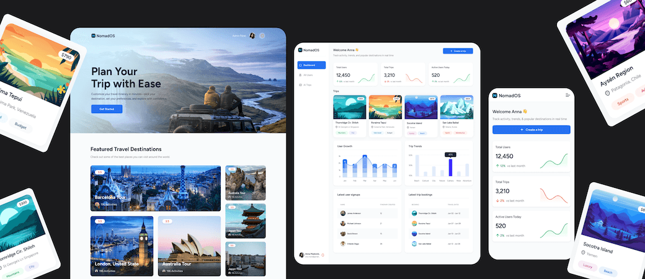Open the San Lake Baikal dashboard trip card
Screen dimensions: 645x279
click(456, 116)
